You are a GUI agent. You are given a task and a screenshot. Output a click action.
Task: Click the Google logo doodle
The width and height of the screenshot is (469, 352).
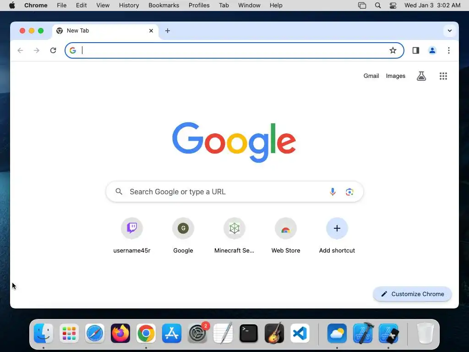[234, 142]
